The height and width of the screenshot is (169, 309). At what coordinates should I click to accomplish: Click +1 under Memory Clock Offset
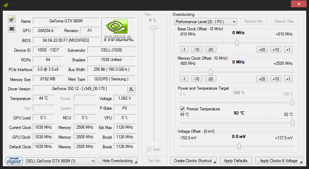pos(288,79)
